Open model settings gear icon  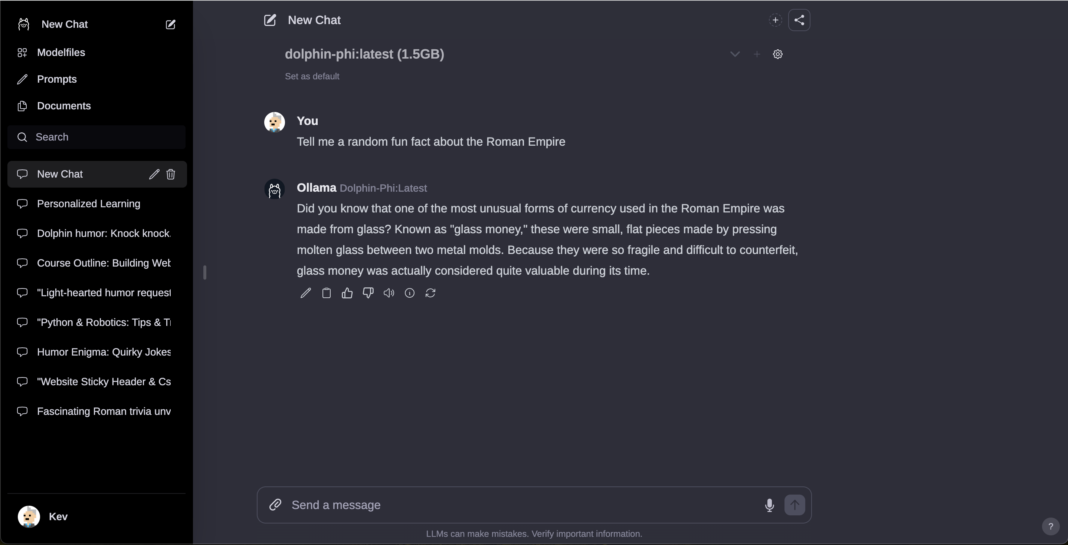click(x=778, y=54)
